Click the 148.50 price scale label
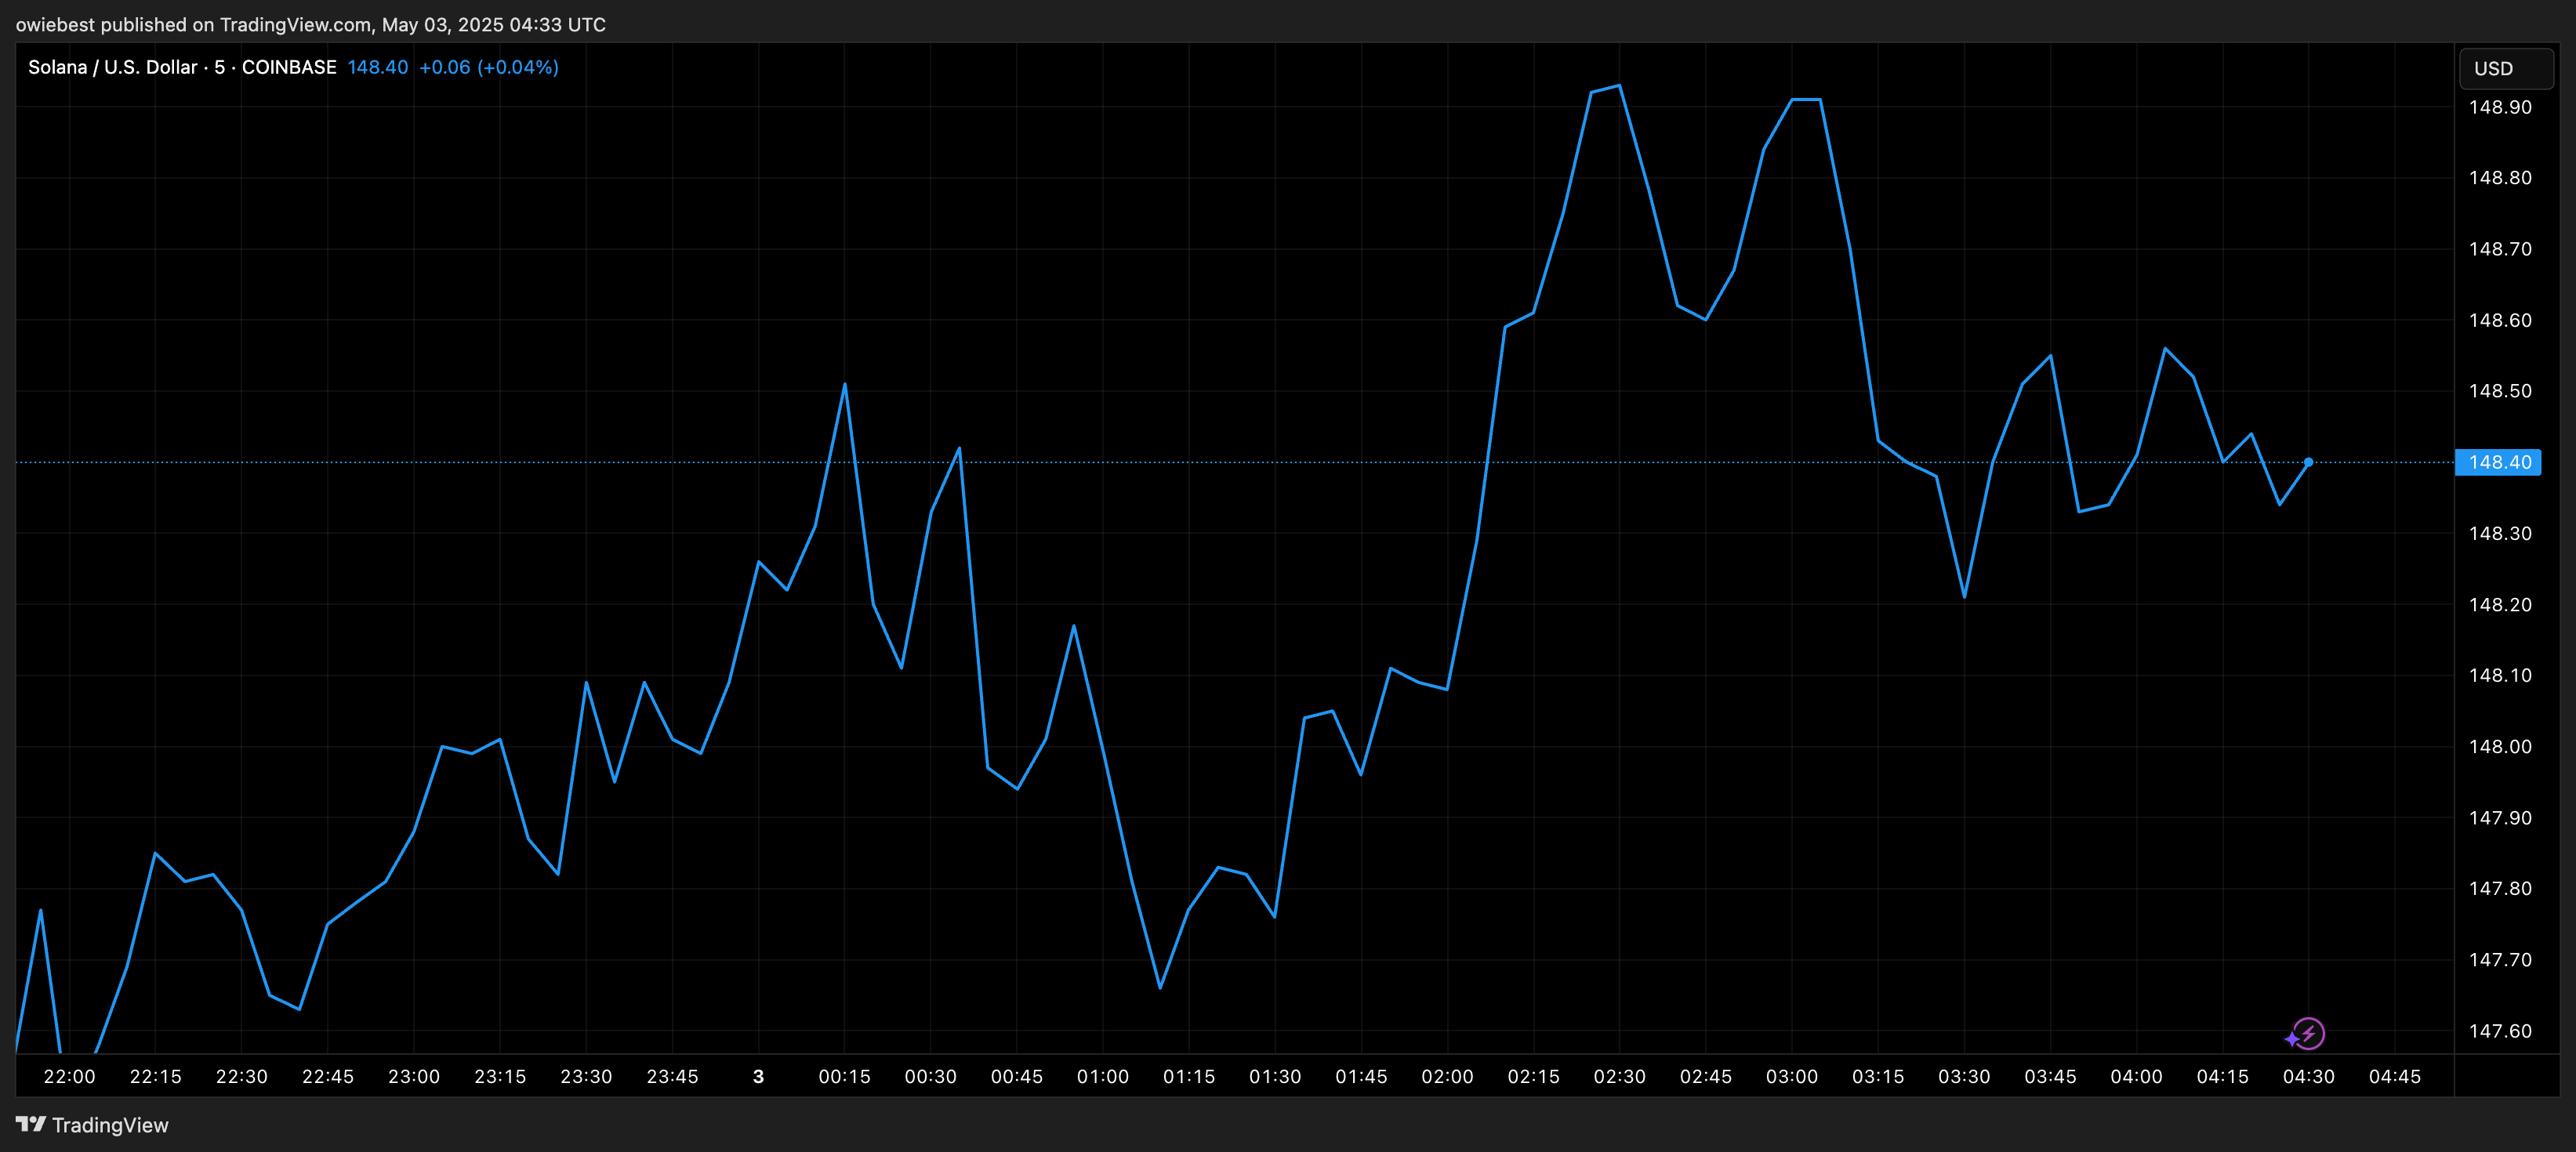 point(2500,391)
